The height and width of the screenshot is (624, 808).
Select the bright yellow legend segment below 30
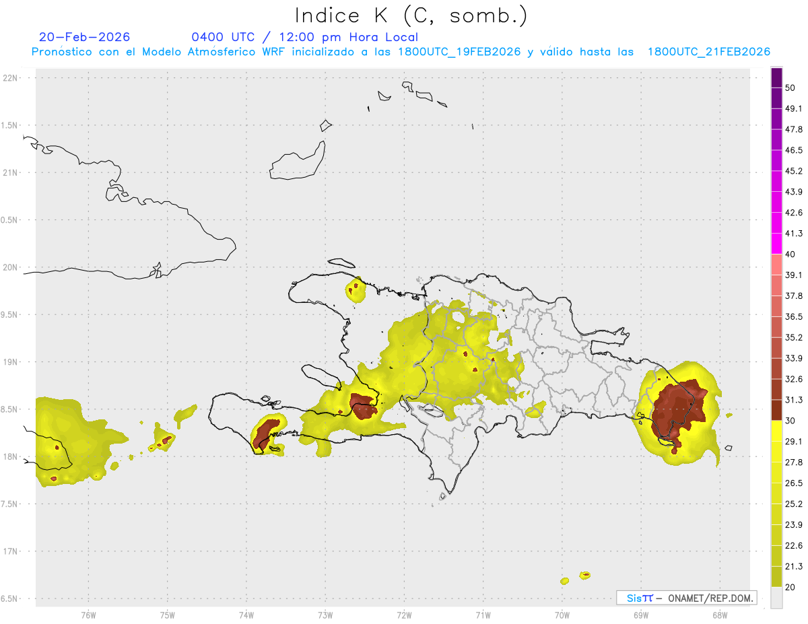(776, 431)
